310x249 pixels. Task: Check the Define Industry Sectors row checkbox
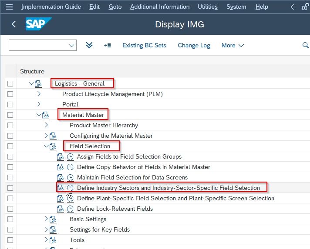[x=10, y=188]
